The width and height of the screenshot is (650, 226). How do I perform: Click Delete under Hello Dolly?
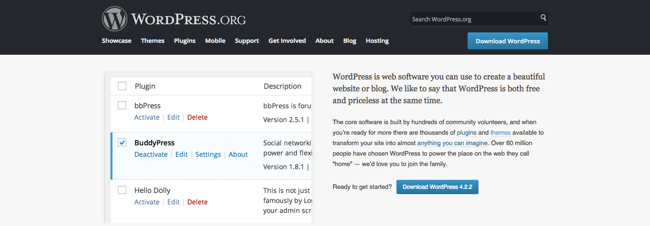[x=197, y=202]
